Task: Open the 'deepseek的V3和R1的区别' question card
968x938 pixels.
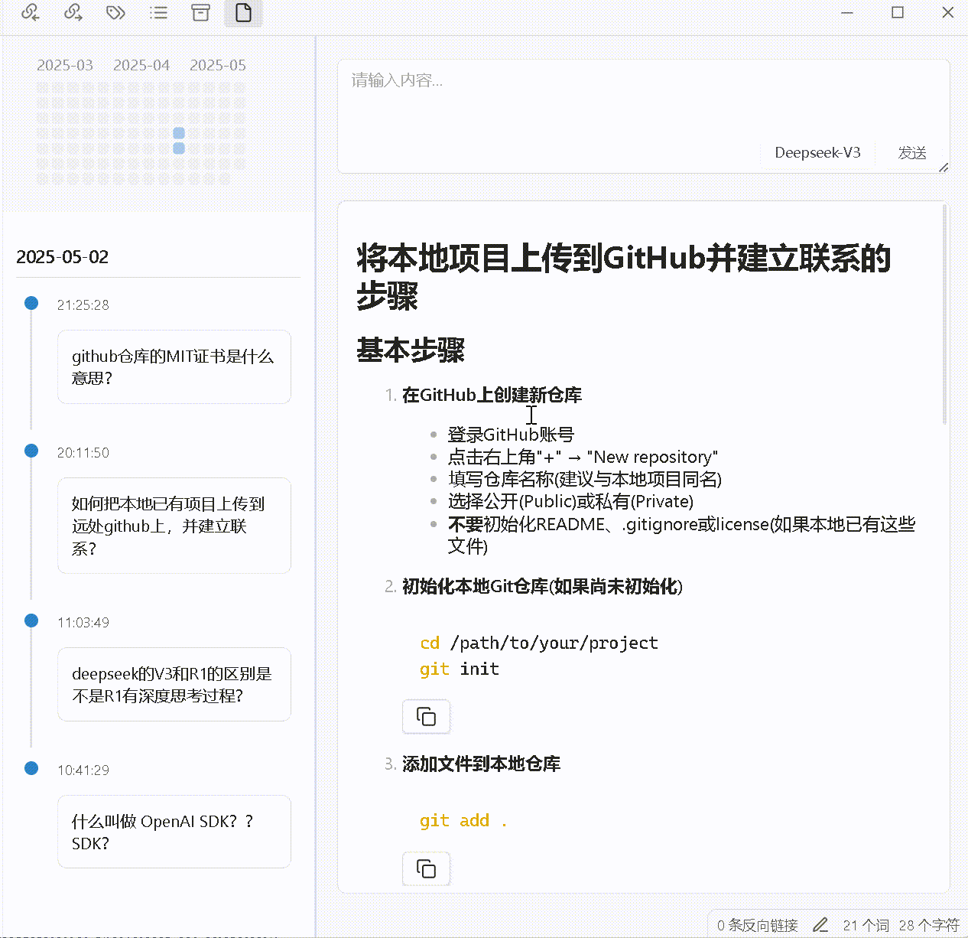Action: click(174, 684)
